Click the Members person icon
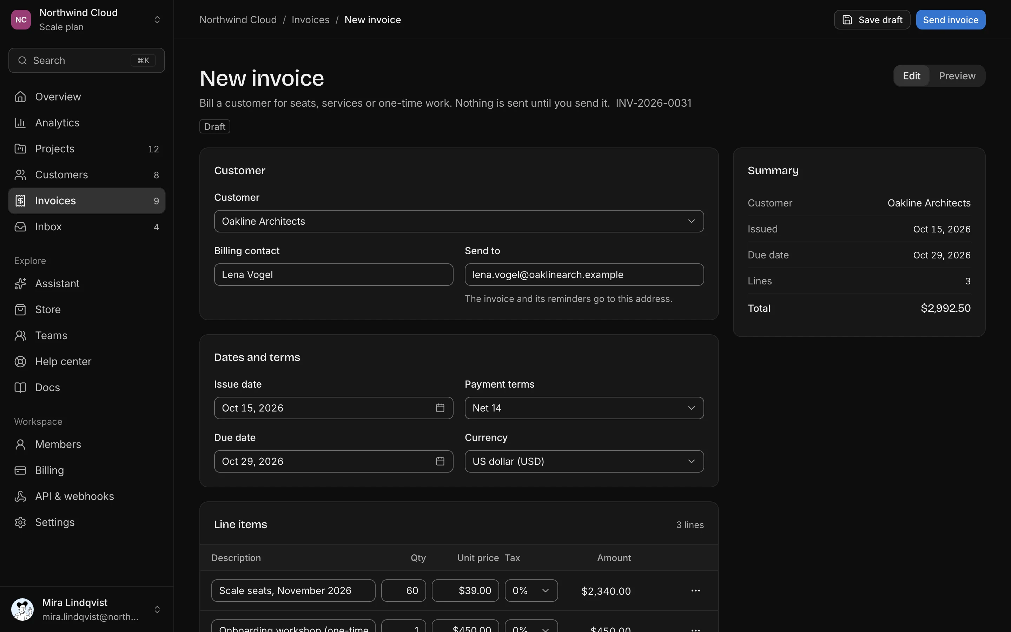The width and height of the screenshot is (1011, 632). pyautogui.click(x=20, y=444)
